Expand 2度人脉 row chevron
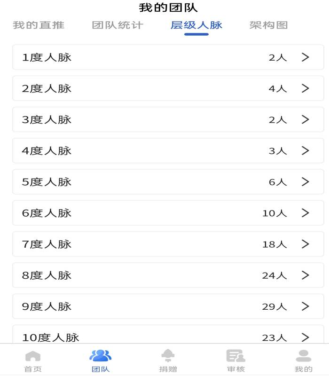The width and height of the screenshot is (329, 376). [305, 88]
